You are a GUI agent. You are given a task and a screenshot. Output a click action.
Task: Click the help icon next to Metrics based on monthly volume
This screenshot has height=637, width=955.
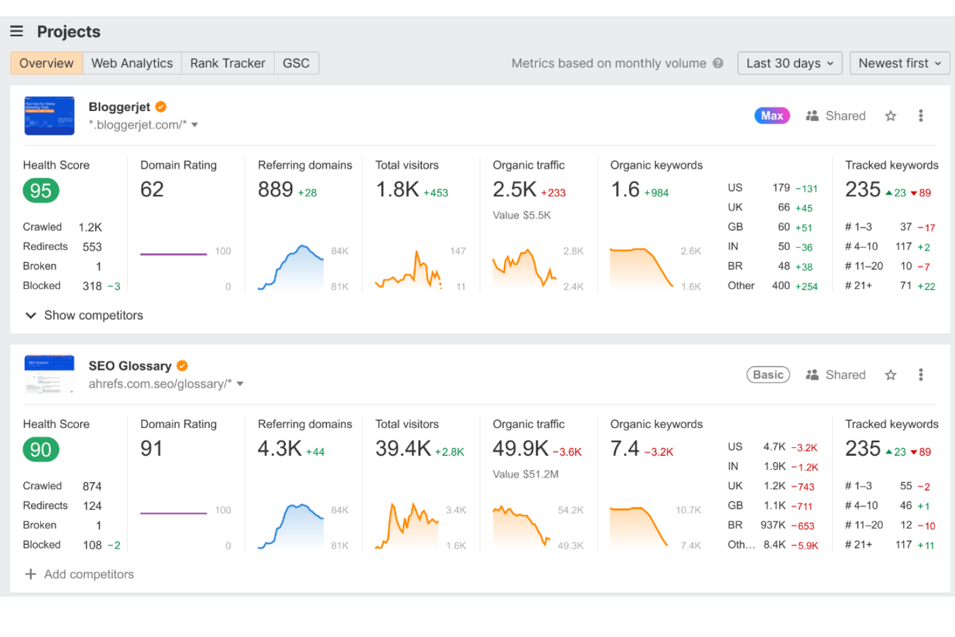[718, 63]
